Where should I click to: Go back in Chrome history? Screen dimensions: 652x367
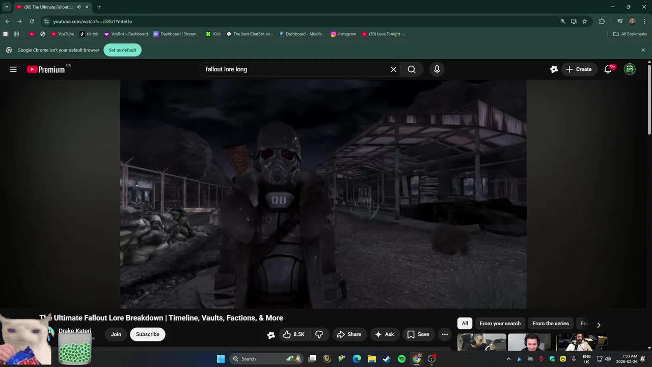(x=7, y=21)
